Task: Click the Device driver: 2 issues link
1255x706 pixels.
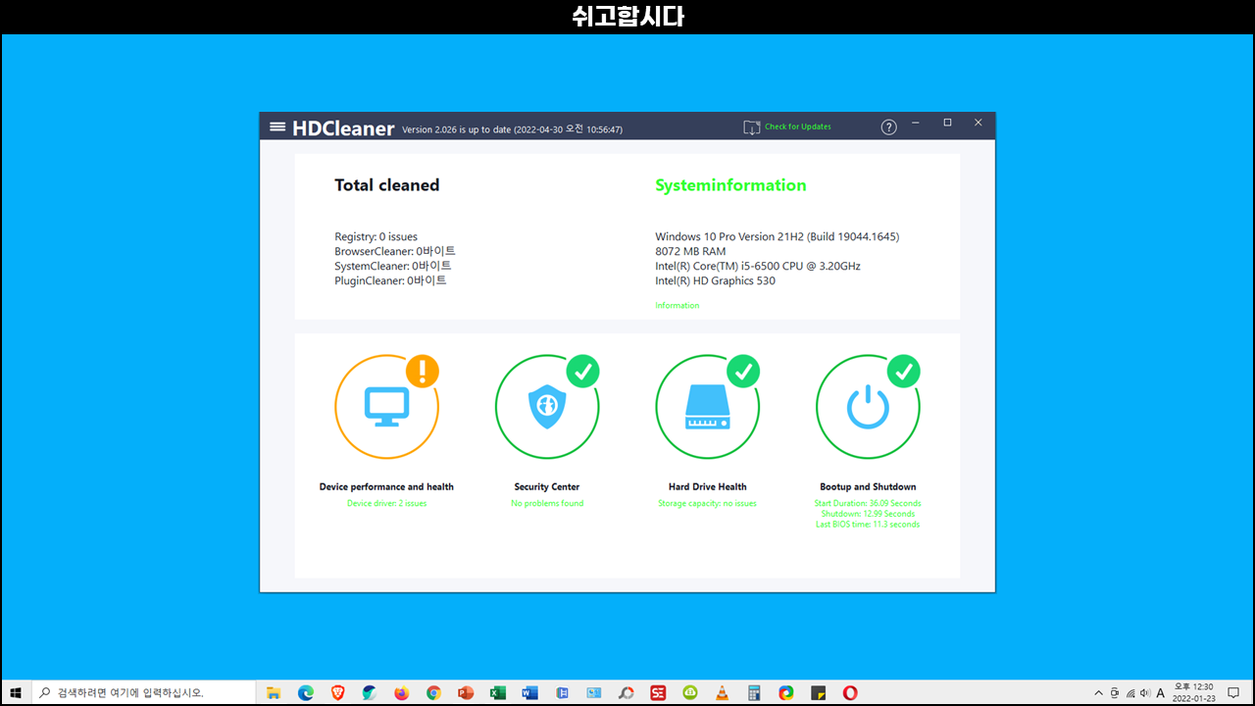Action: pyautogui.click(x=386, y=503)
